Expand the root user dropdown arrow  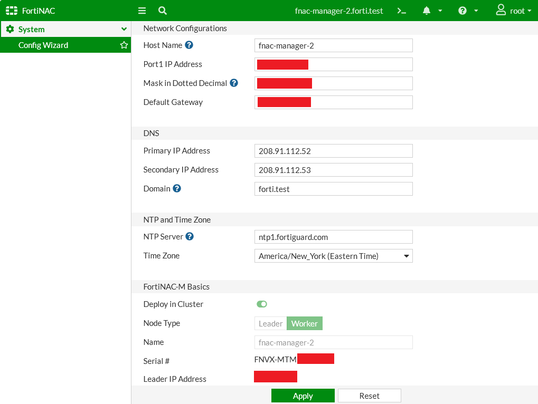tap(530, 11)
